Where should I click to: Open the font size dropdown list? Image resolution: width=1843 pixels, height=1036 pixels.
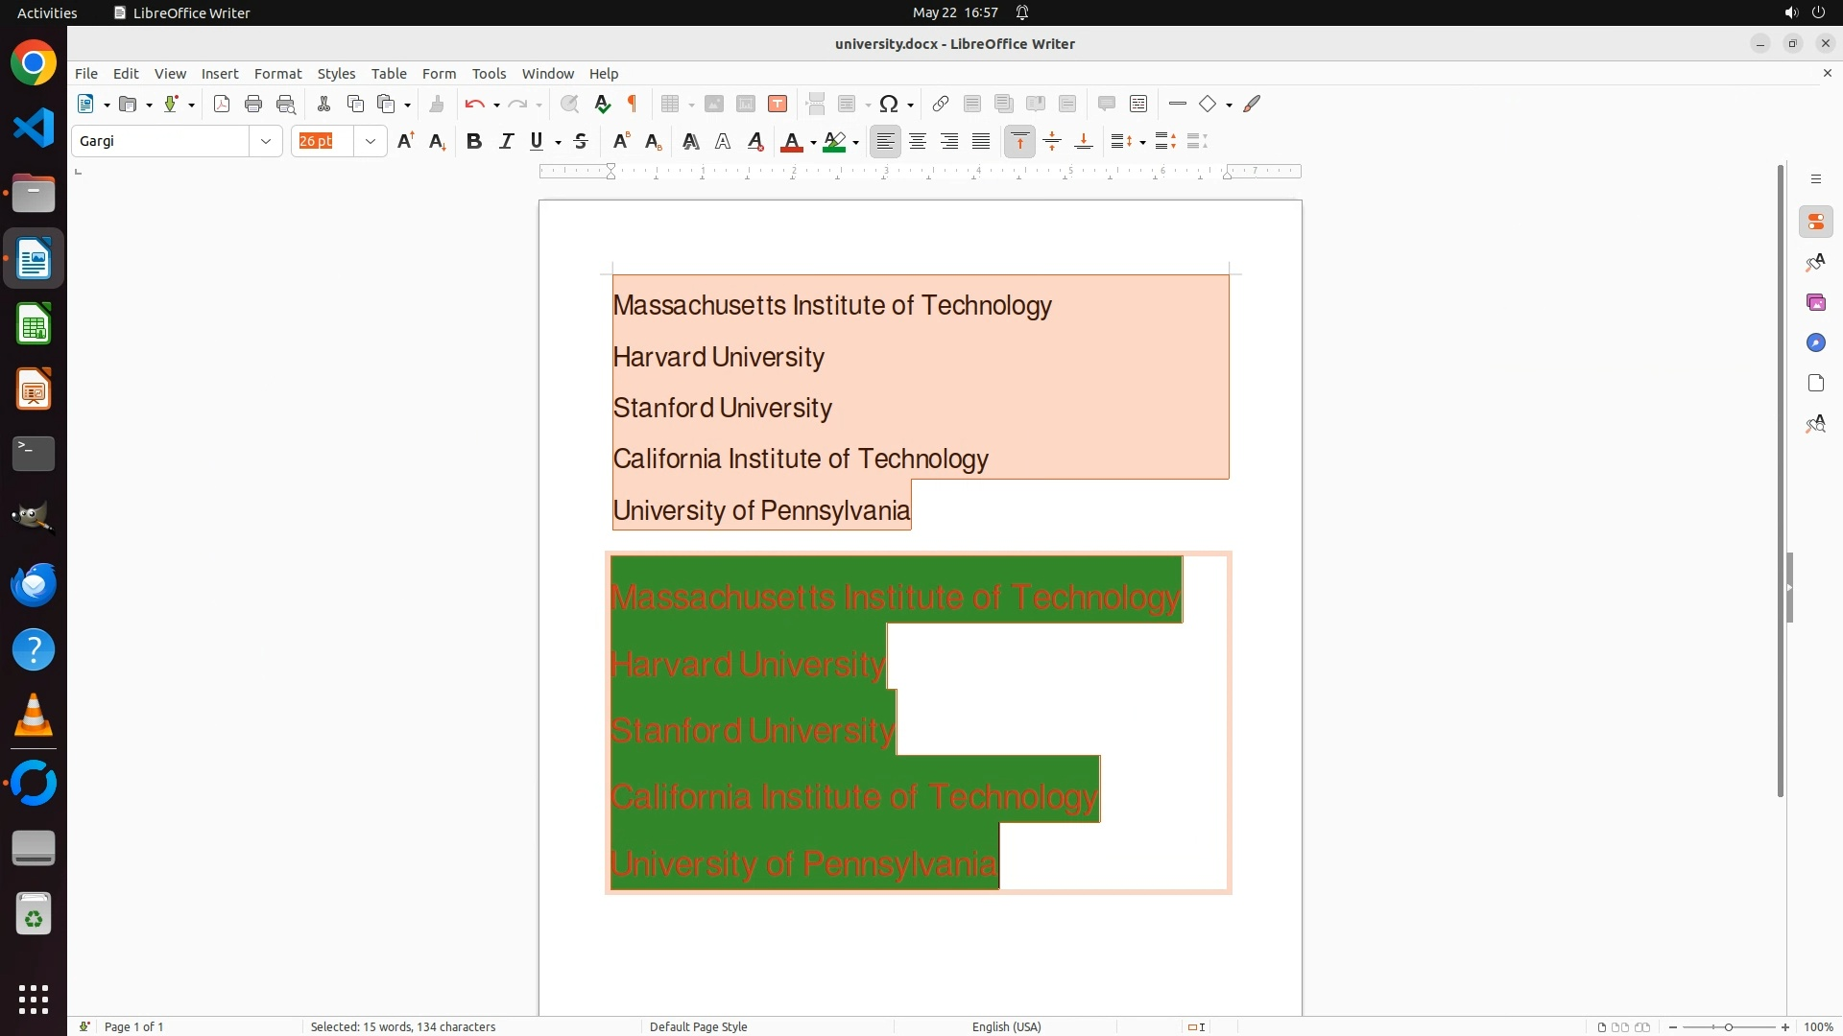click(371, 141)
